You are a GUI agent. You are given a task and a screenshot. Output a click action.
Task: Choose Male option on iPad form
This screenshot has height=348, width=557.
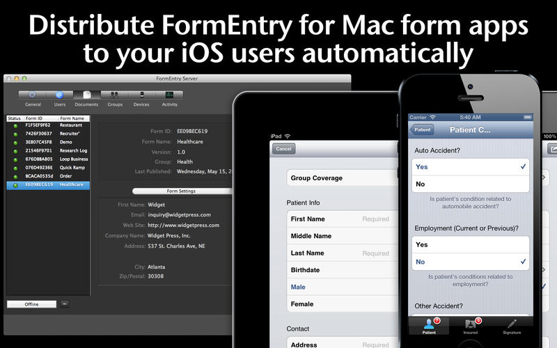click(342, 287)
